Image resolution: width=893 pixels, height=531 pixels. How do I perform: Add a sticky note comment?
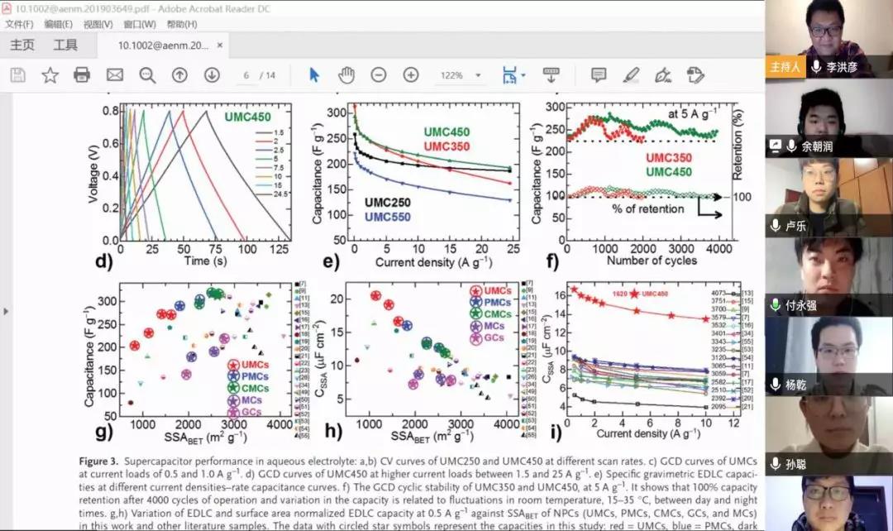coord(599,75)
